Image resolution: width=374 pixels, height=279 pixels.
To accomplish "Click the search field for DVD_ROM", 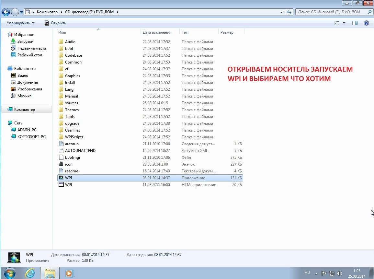I will [332, 12].
